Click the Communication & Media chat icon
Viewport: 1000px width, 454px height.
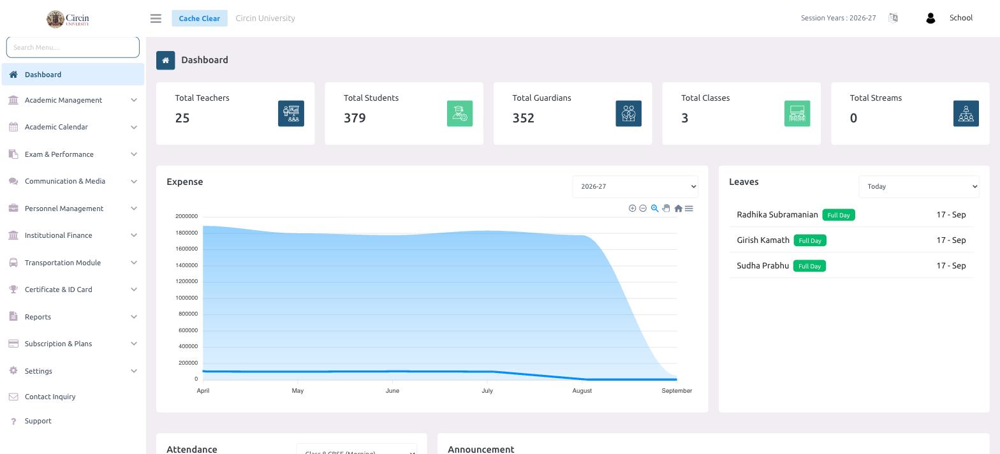13,181
